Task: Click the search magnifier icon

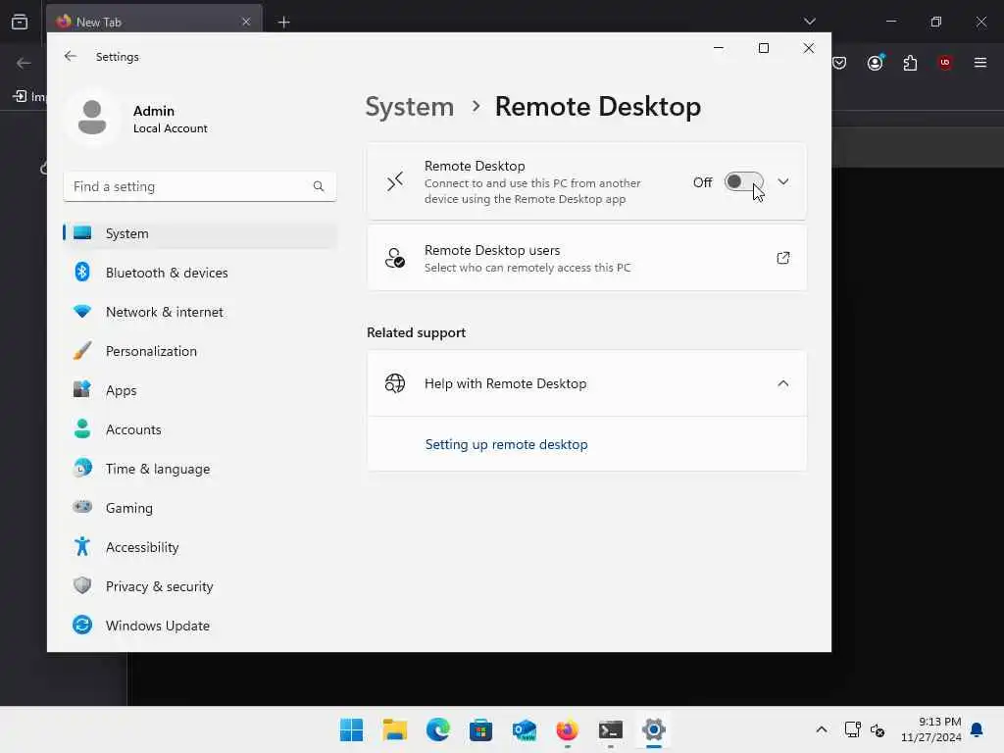Action: pyautogui.click(x=319, y=186)
